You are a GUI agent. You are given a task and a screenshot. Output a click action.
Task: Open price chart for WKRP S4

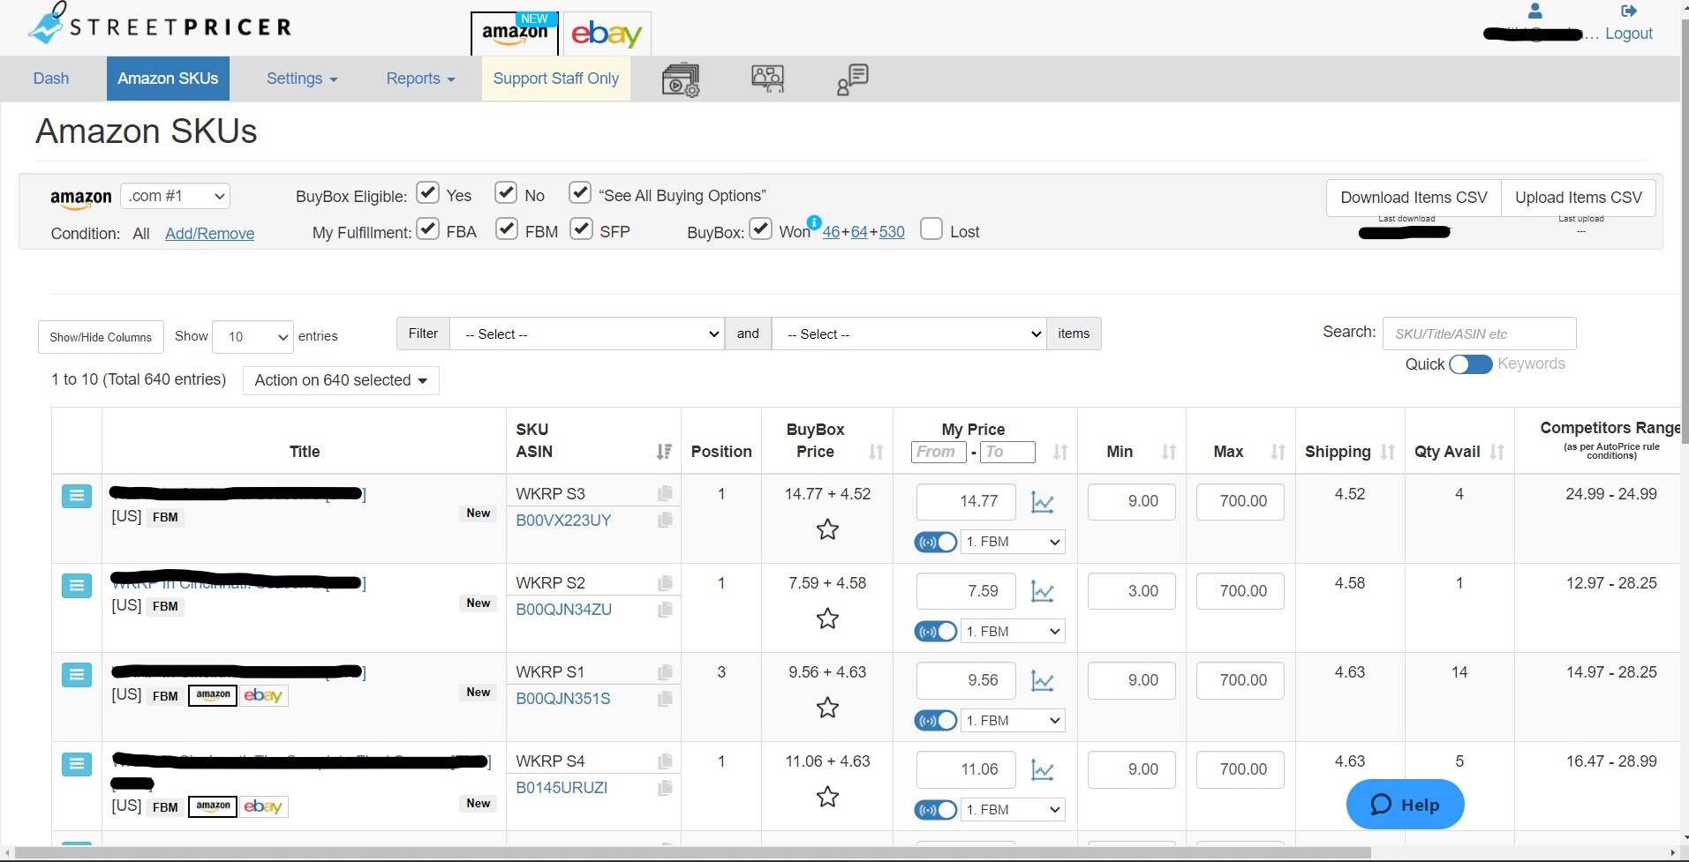coord(1043,770)
